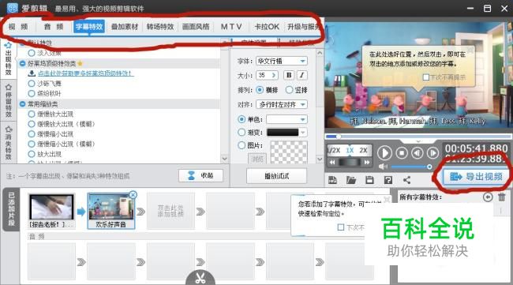Click the Hollywood effects download link
Viewport: 513px width, 285px height.
pyautogui.click(x=86, y=73)
